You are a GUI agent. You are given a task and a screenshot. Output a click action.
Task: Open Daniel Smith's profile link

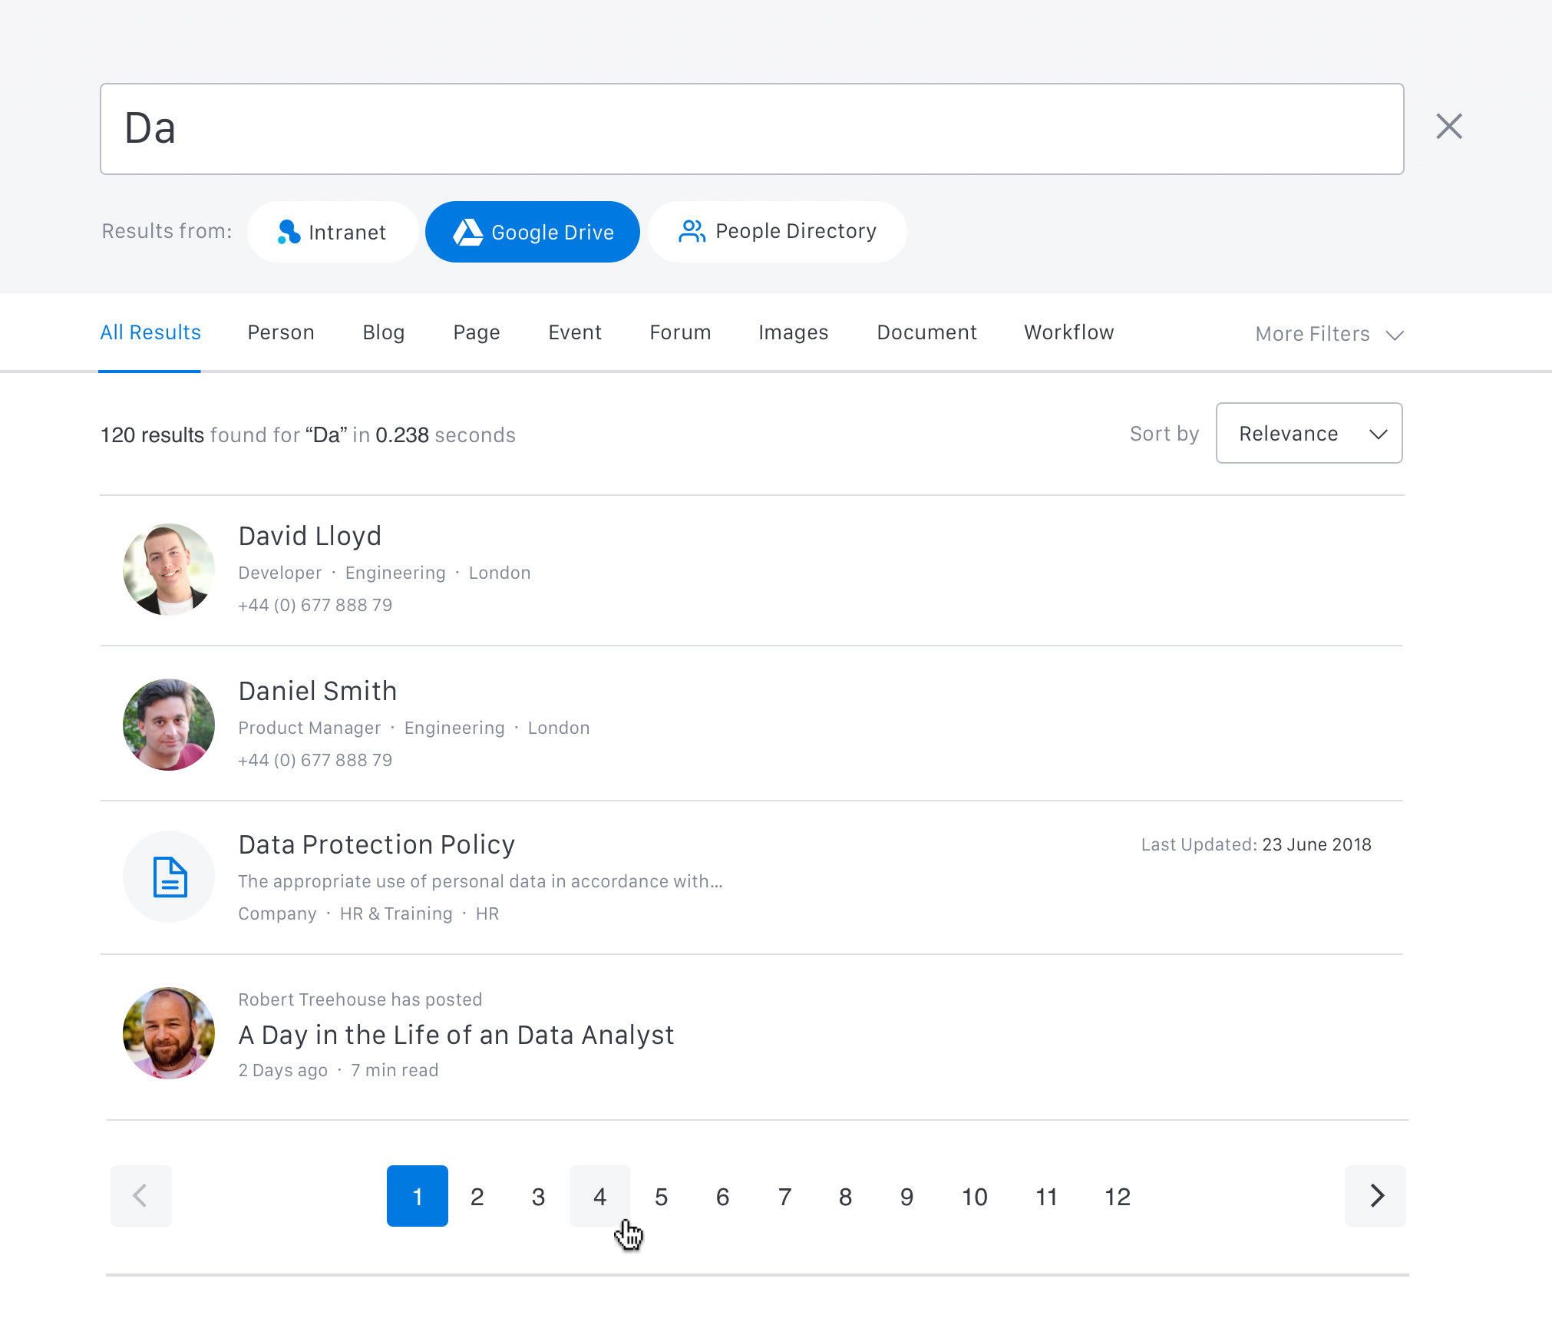tap(317, 690)
